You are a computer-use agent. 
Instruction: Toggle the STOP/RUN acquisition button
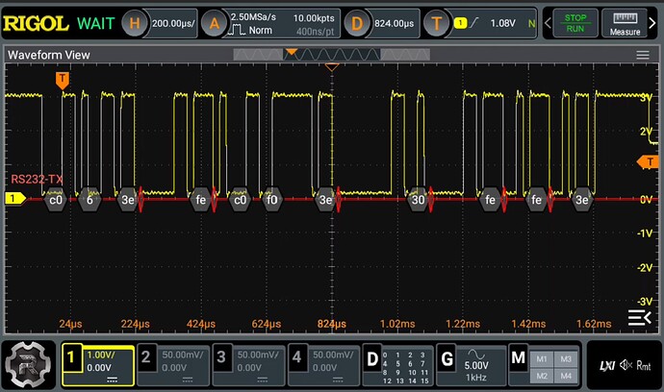[x=575, y=23]
